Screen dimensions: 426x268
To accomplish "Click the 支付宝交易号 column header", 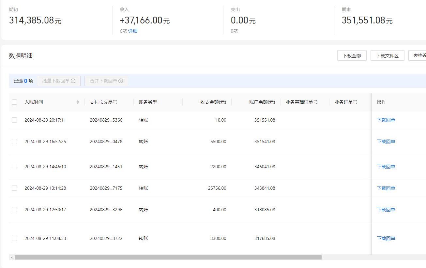I will (x=103, y=102).
